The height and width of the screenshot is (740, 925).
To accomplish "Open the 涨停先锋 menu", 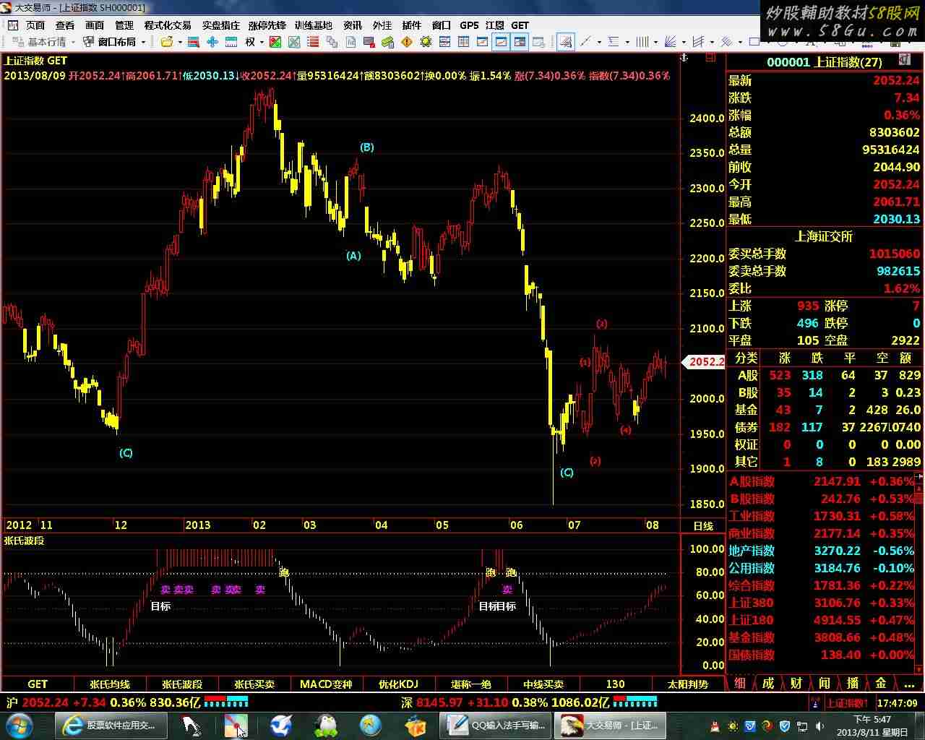I will coord(267,25).
